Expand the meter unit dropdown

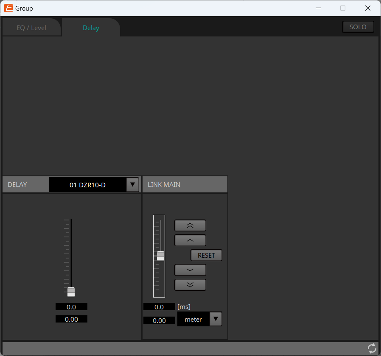point(216,319)
